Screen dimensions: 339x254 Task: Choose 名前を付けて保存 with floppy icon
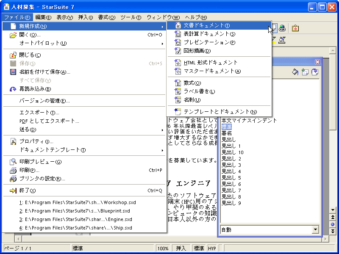[84, 72]
